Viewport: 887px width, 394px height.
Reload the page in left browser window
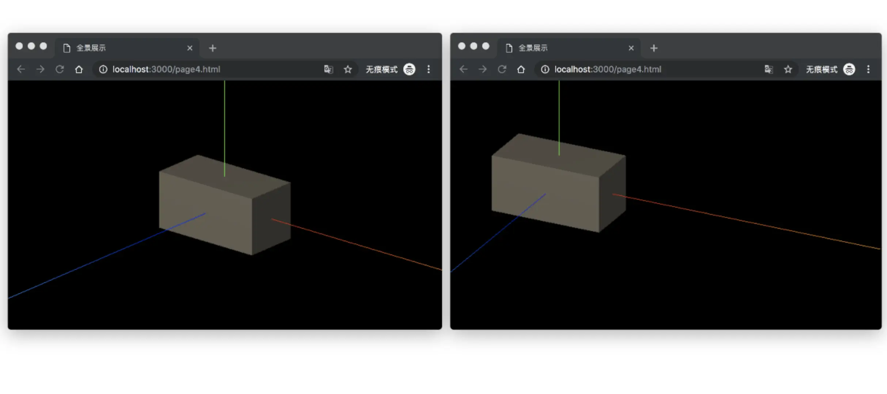[60, 69]
